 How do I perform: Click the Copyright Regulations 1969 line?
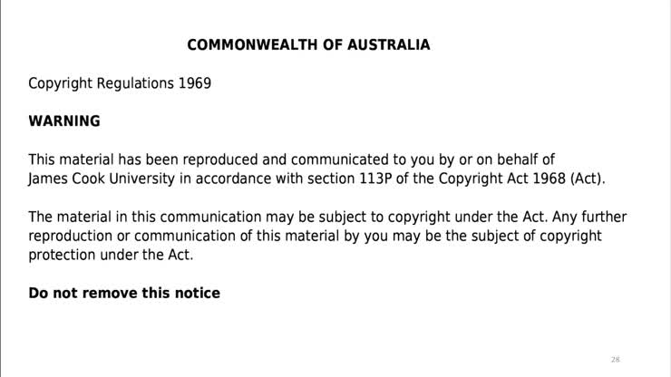pyautogui.click(x=120, y=83)
